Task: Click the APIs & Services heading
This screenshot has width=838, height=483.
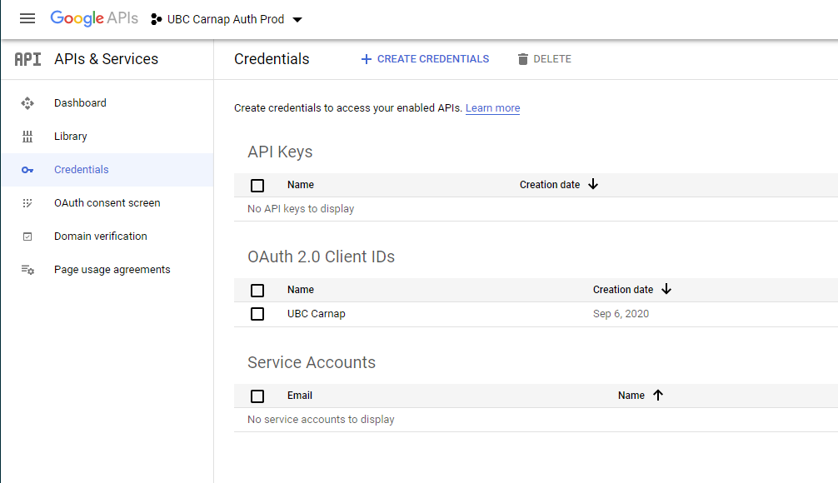Action: click(x=107, y=59)
